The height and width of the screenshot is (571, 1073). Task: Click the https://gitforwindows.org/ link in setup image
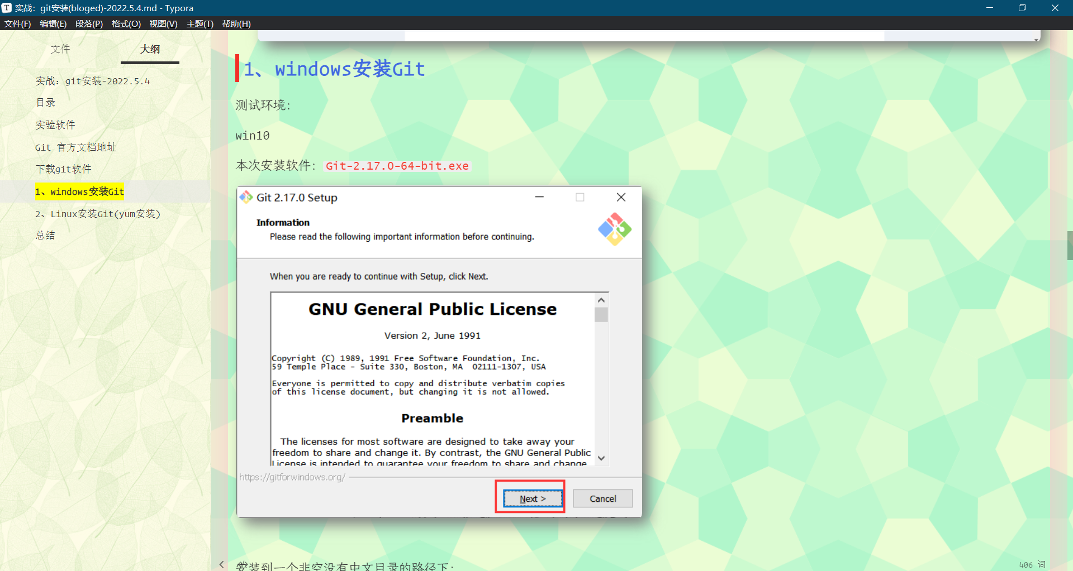pyautogui.click(x=292, y=477)
